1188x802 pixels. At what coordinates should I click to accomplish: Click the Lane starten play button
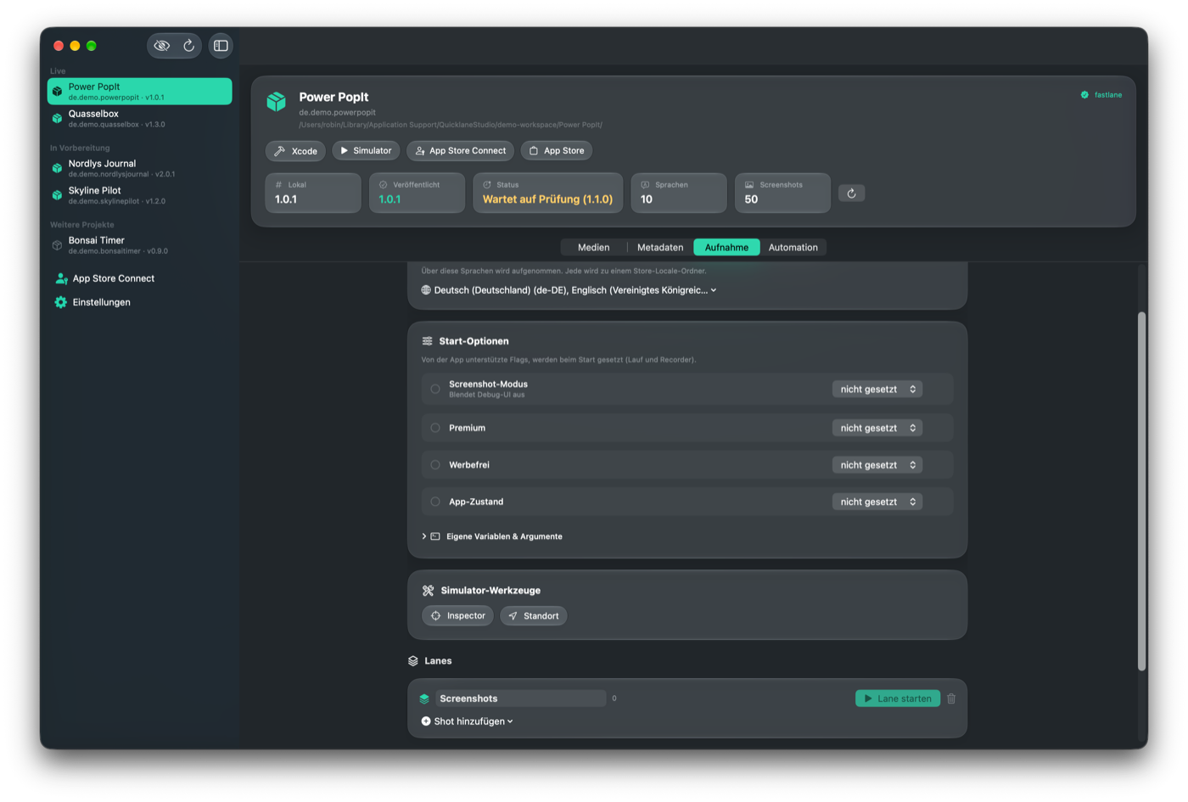click(x=898, y=698)
